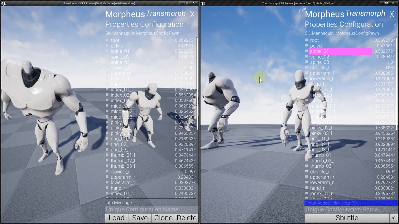Select pelvis bone label in Client 2 window

(316, 46)
